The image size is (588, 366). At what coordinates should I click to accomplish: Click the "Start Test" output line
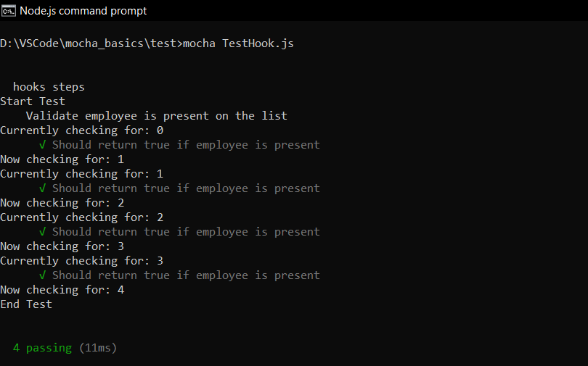coord(33,101)
